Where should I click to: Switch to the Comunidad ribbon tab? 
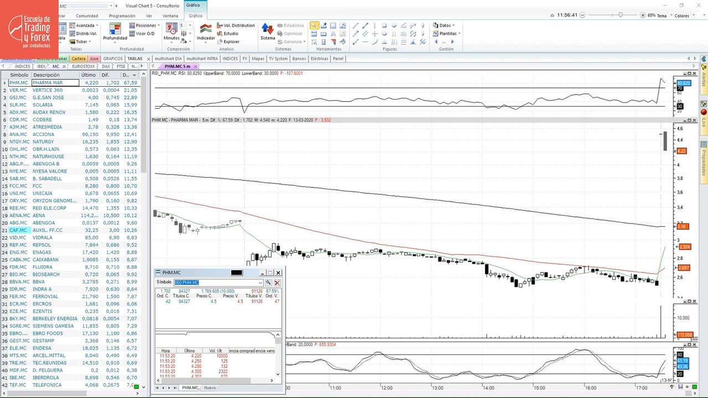[87, 16]
